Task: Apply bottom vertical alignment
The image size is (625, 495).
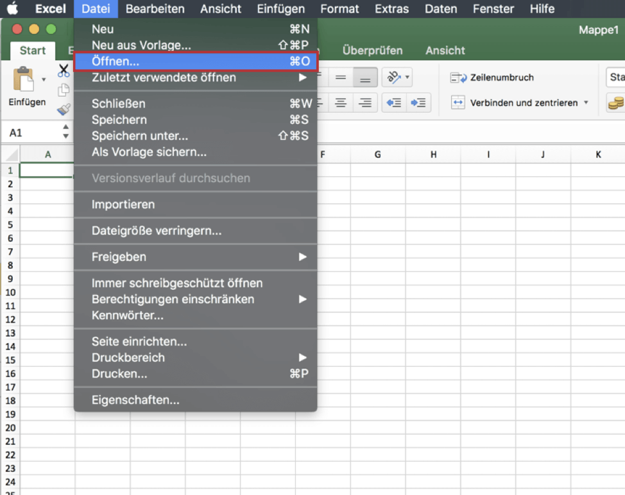Action: coord(364,77)
